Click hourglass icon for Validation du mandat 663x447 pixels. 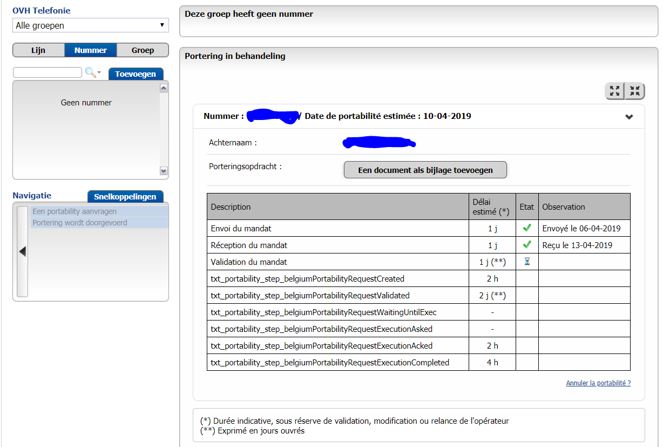tap(527, 262)
